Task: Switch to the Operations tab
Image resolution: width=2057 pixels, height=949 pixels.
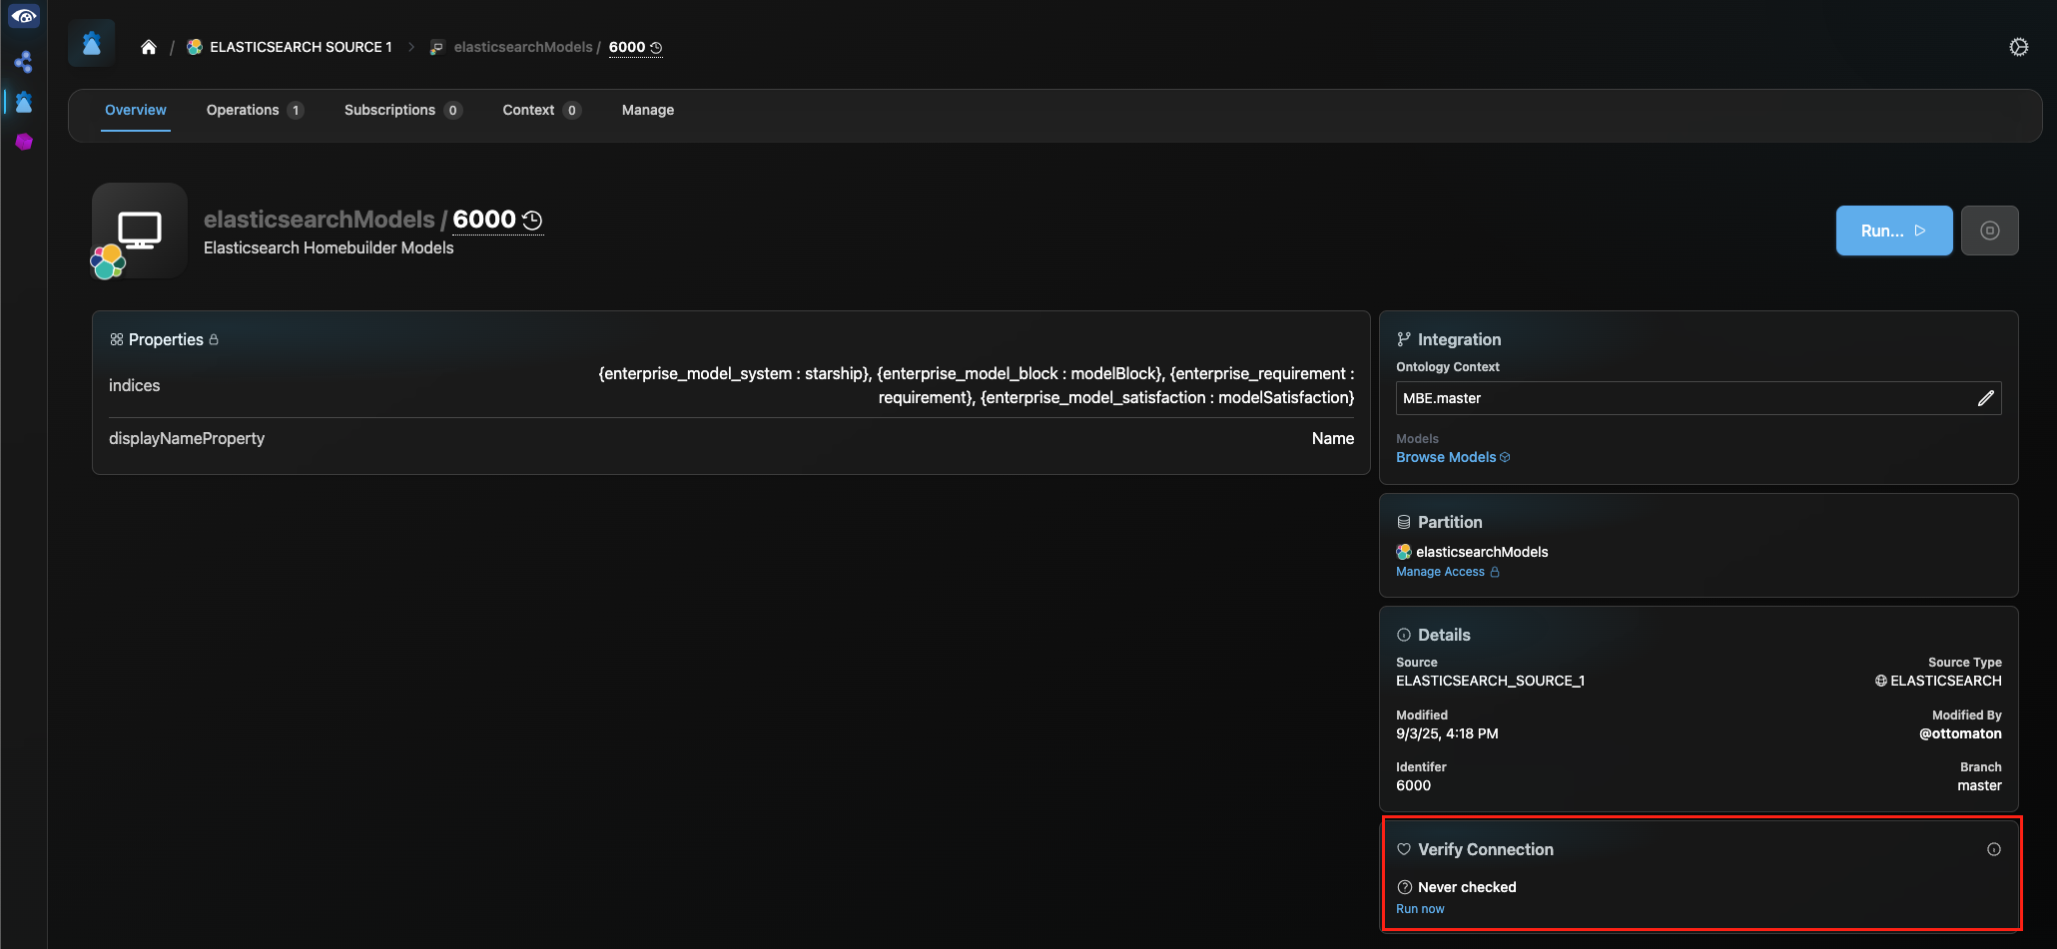Action: pyautogui.click(x=243, y=110)
